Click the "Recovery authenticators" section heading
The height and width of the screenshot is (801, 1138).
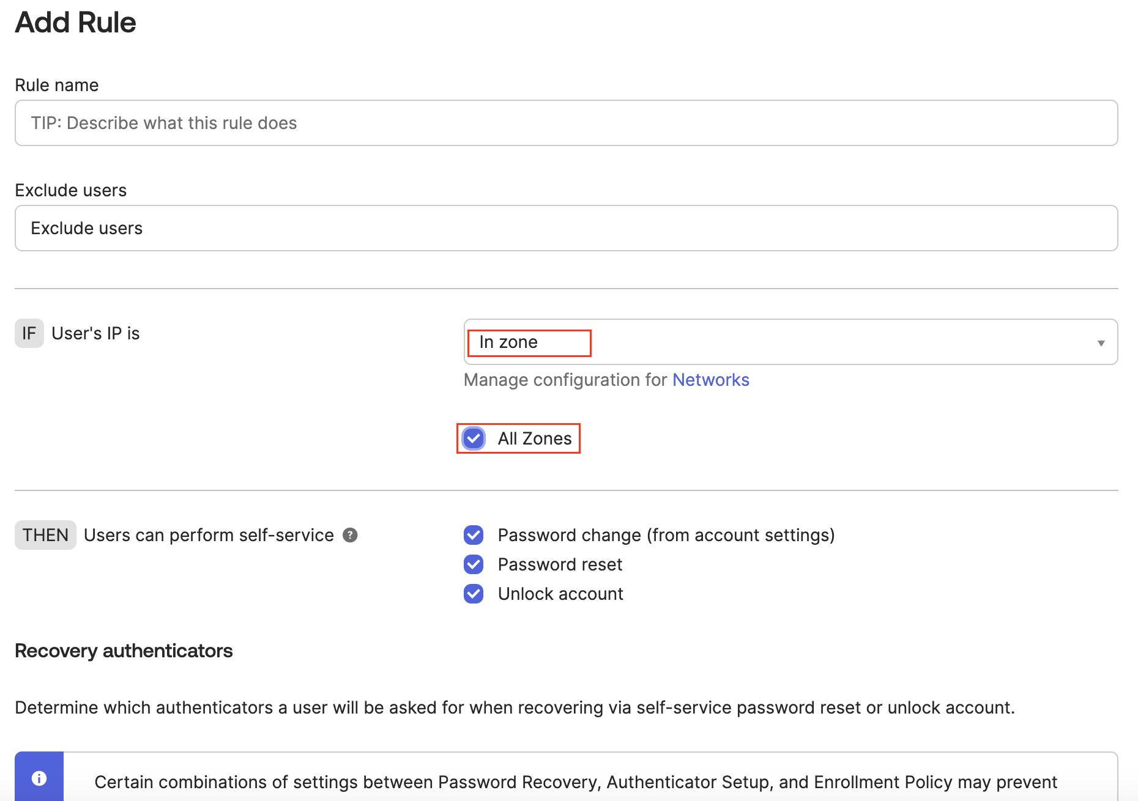click(x=124, y=651)
